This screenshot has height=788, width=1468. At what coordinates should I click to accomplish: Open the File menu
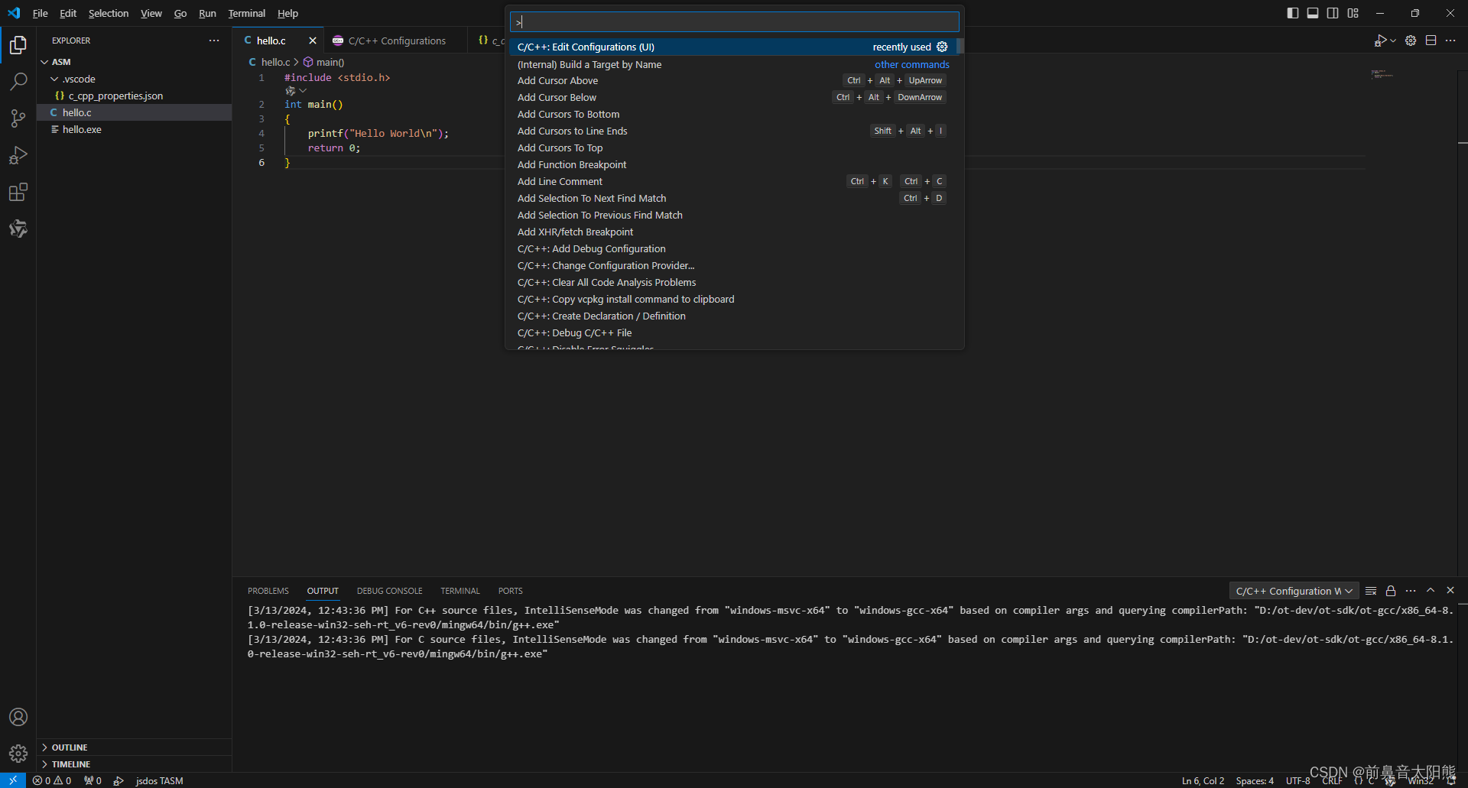[x=41, y=13]
